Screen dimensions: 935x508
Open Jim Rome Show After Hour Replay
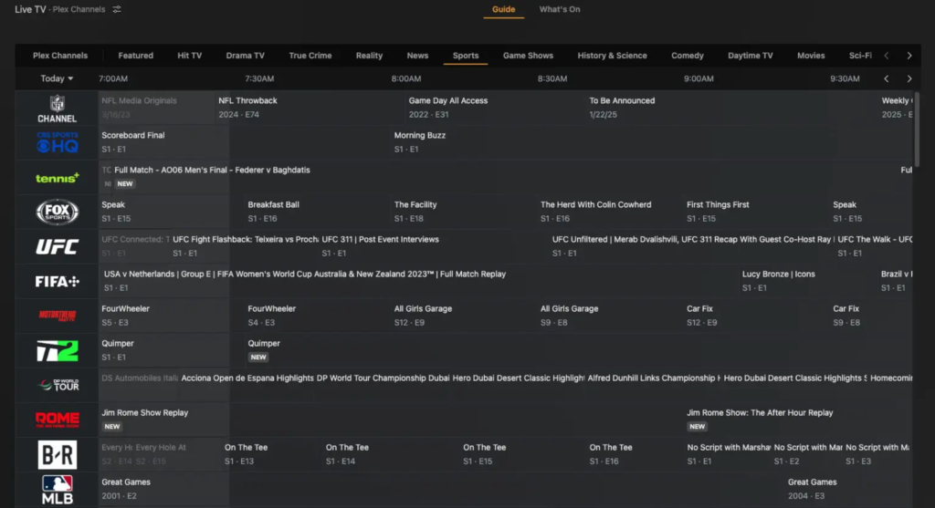pos(798,419)
